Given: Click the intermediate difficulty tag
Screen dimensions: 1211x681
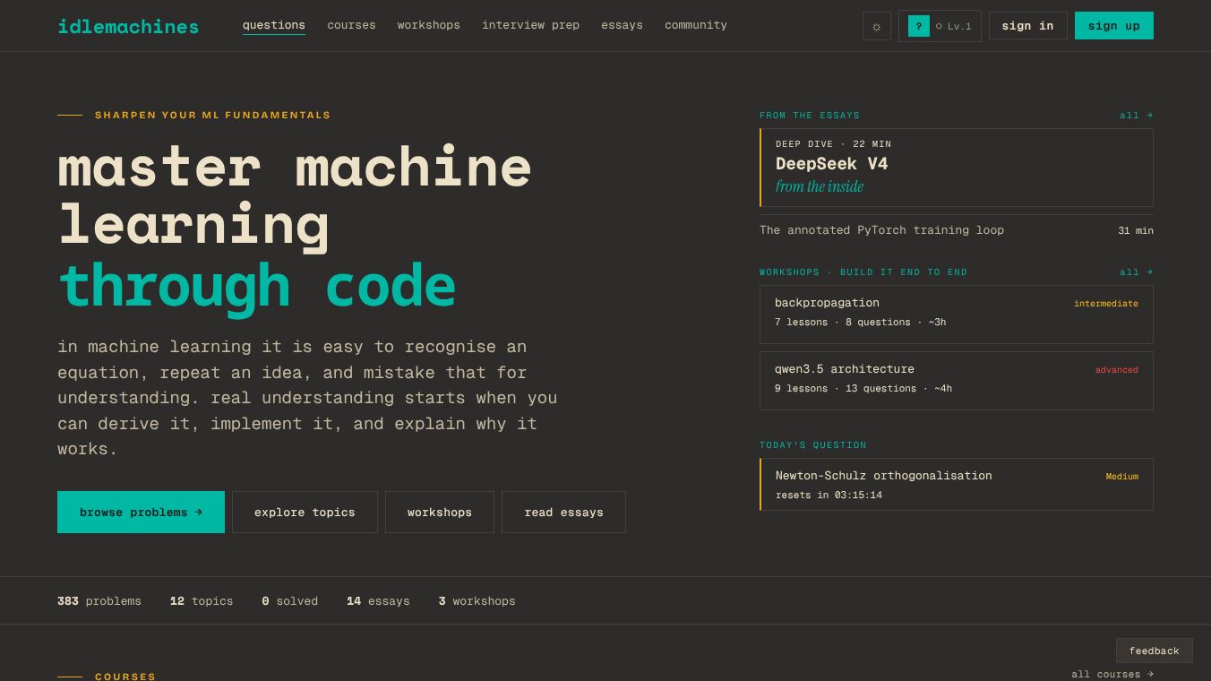Looking at the screenshot, I should (1106, 304).
